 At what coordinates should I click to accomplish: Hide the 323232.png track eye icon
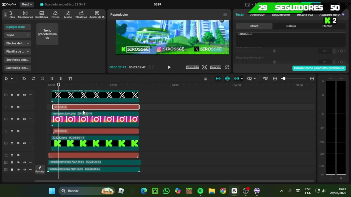click(18, 143)
